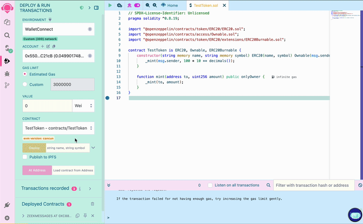Screen dimensions: 363x224
Task: Open the File Explorer sidebar icon
Action: tap(7, 22)
